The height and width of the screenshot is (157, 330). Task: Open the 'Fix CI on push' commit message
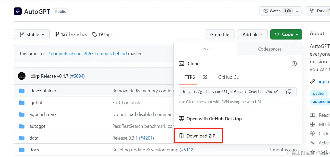(x=126, y=103)
